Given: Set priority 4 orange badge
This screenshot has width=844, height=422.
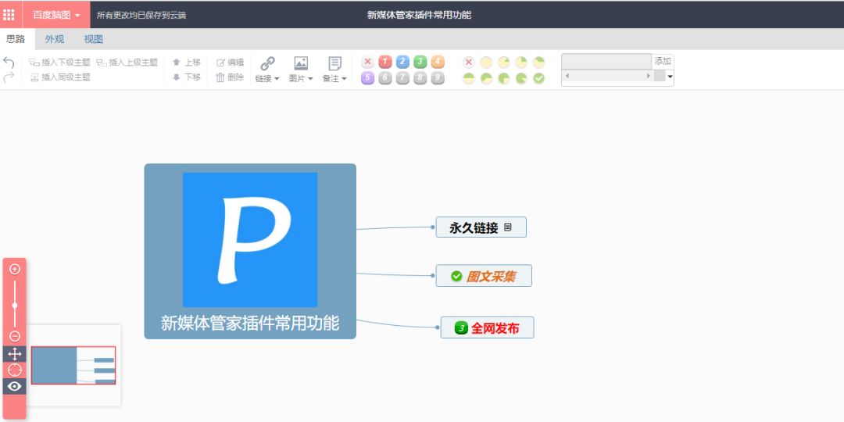Looking at the screenshot, I should tap(438, 62).
